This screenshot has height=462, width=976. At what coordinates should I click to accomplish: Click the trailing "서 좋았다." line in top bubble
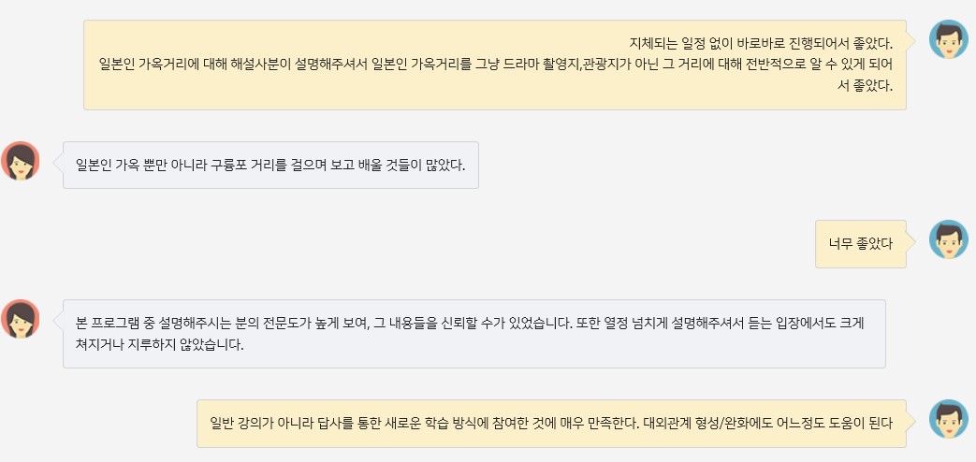866,85
